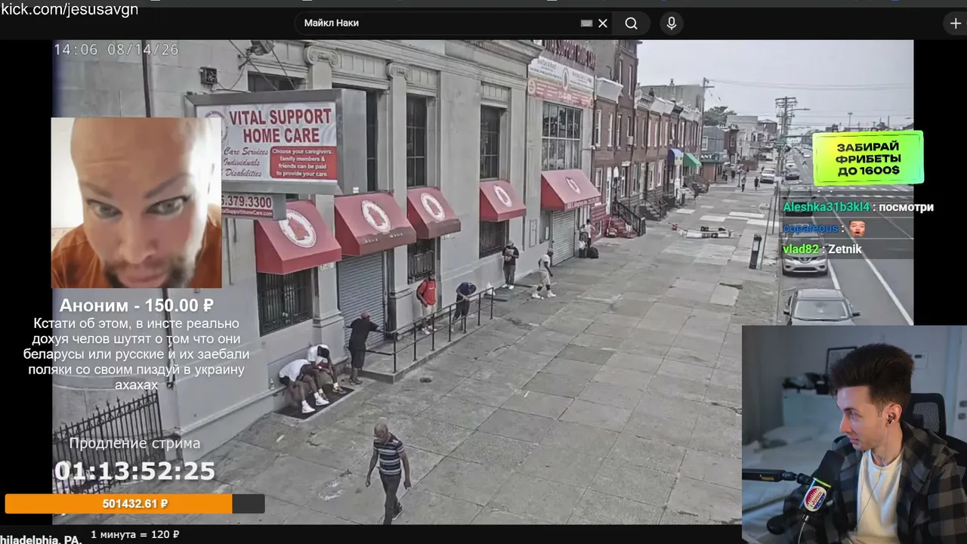The height and width of the screenshot is (544, 967).
Task: Click the "Philadelphia, PA" location caption
Action: coord(40,539)
